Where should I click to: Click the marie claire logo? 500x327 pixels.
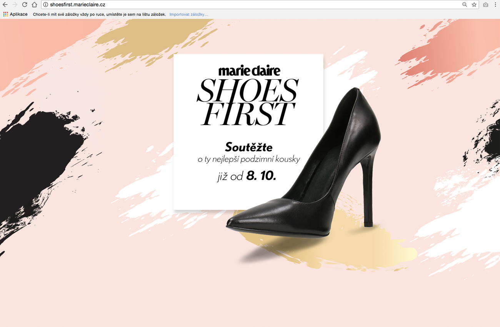coord(249,71)
